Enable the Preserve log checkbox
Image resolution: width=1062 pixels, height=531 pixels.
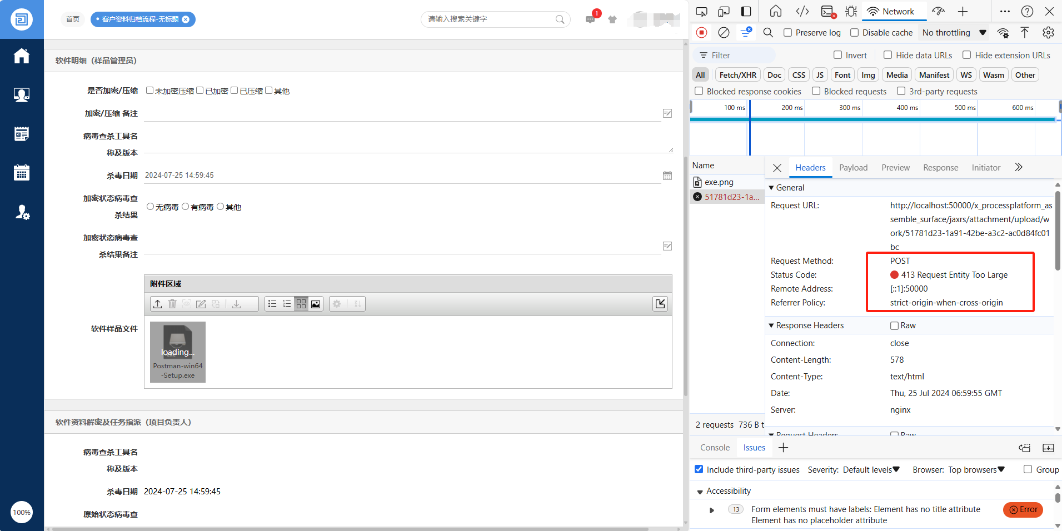point(787,33)
